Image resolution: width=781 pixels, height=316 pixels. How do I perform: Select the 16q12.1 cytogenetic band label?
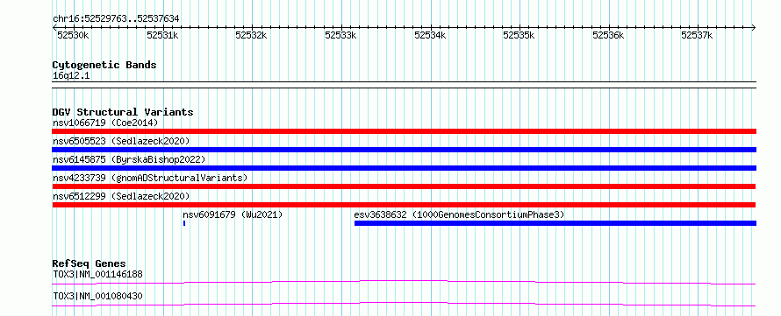pos(71,76)
